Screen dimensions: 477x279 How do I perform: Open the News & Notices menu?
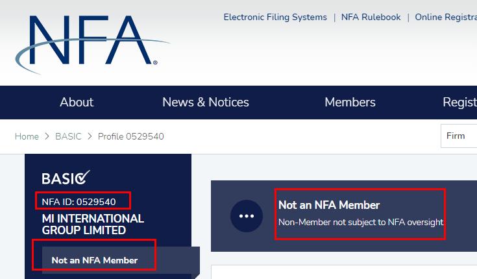click(205, 102)
